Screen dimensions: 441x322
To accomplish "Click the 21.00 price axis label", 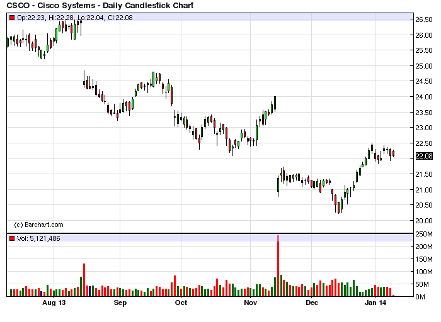I will point(424,190).
